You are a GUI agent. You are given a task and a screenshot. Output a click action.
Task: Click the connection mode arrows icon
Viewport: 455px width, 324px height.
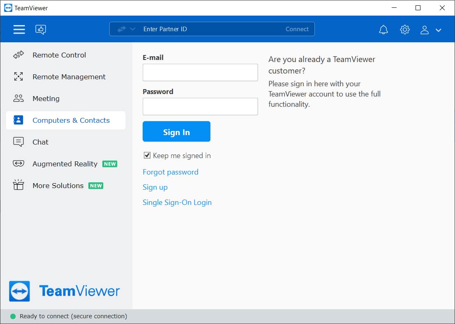(x=122, y=29)
